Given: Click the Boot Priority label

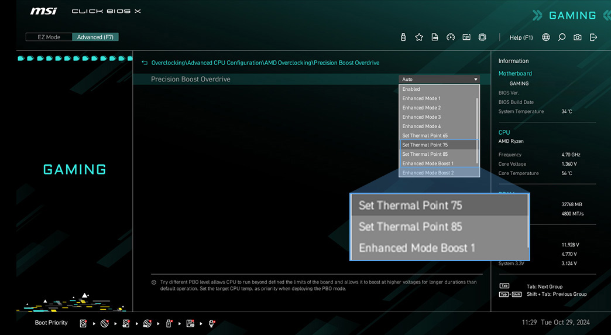Looking at the screenshot, I should [51, 323].
